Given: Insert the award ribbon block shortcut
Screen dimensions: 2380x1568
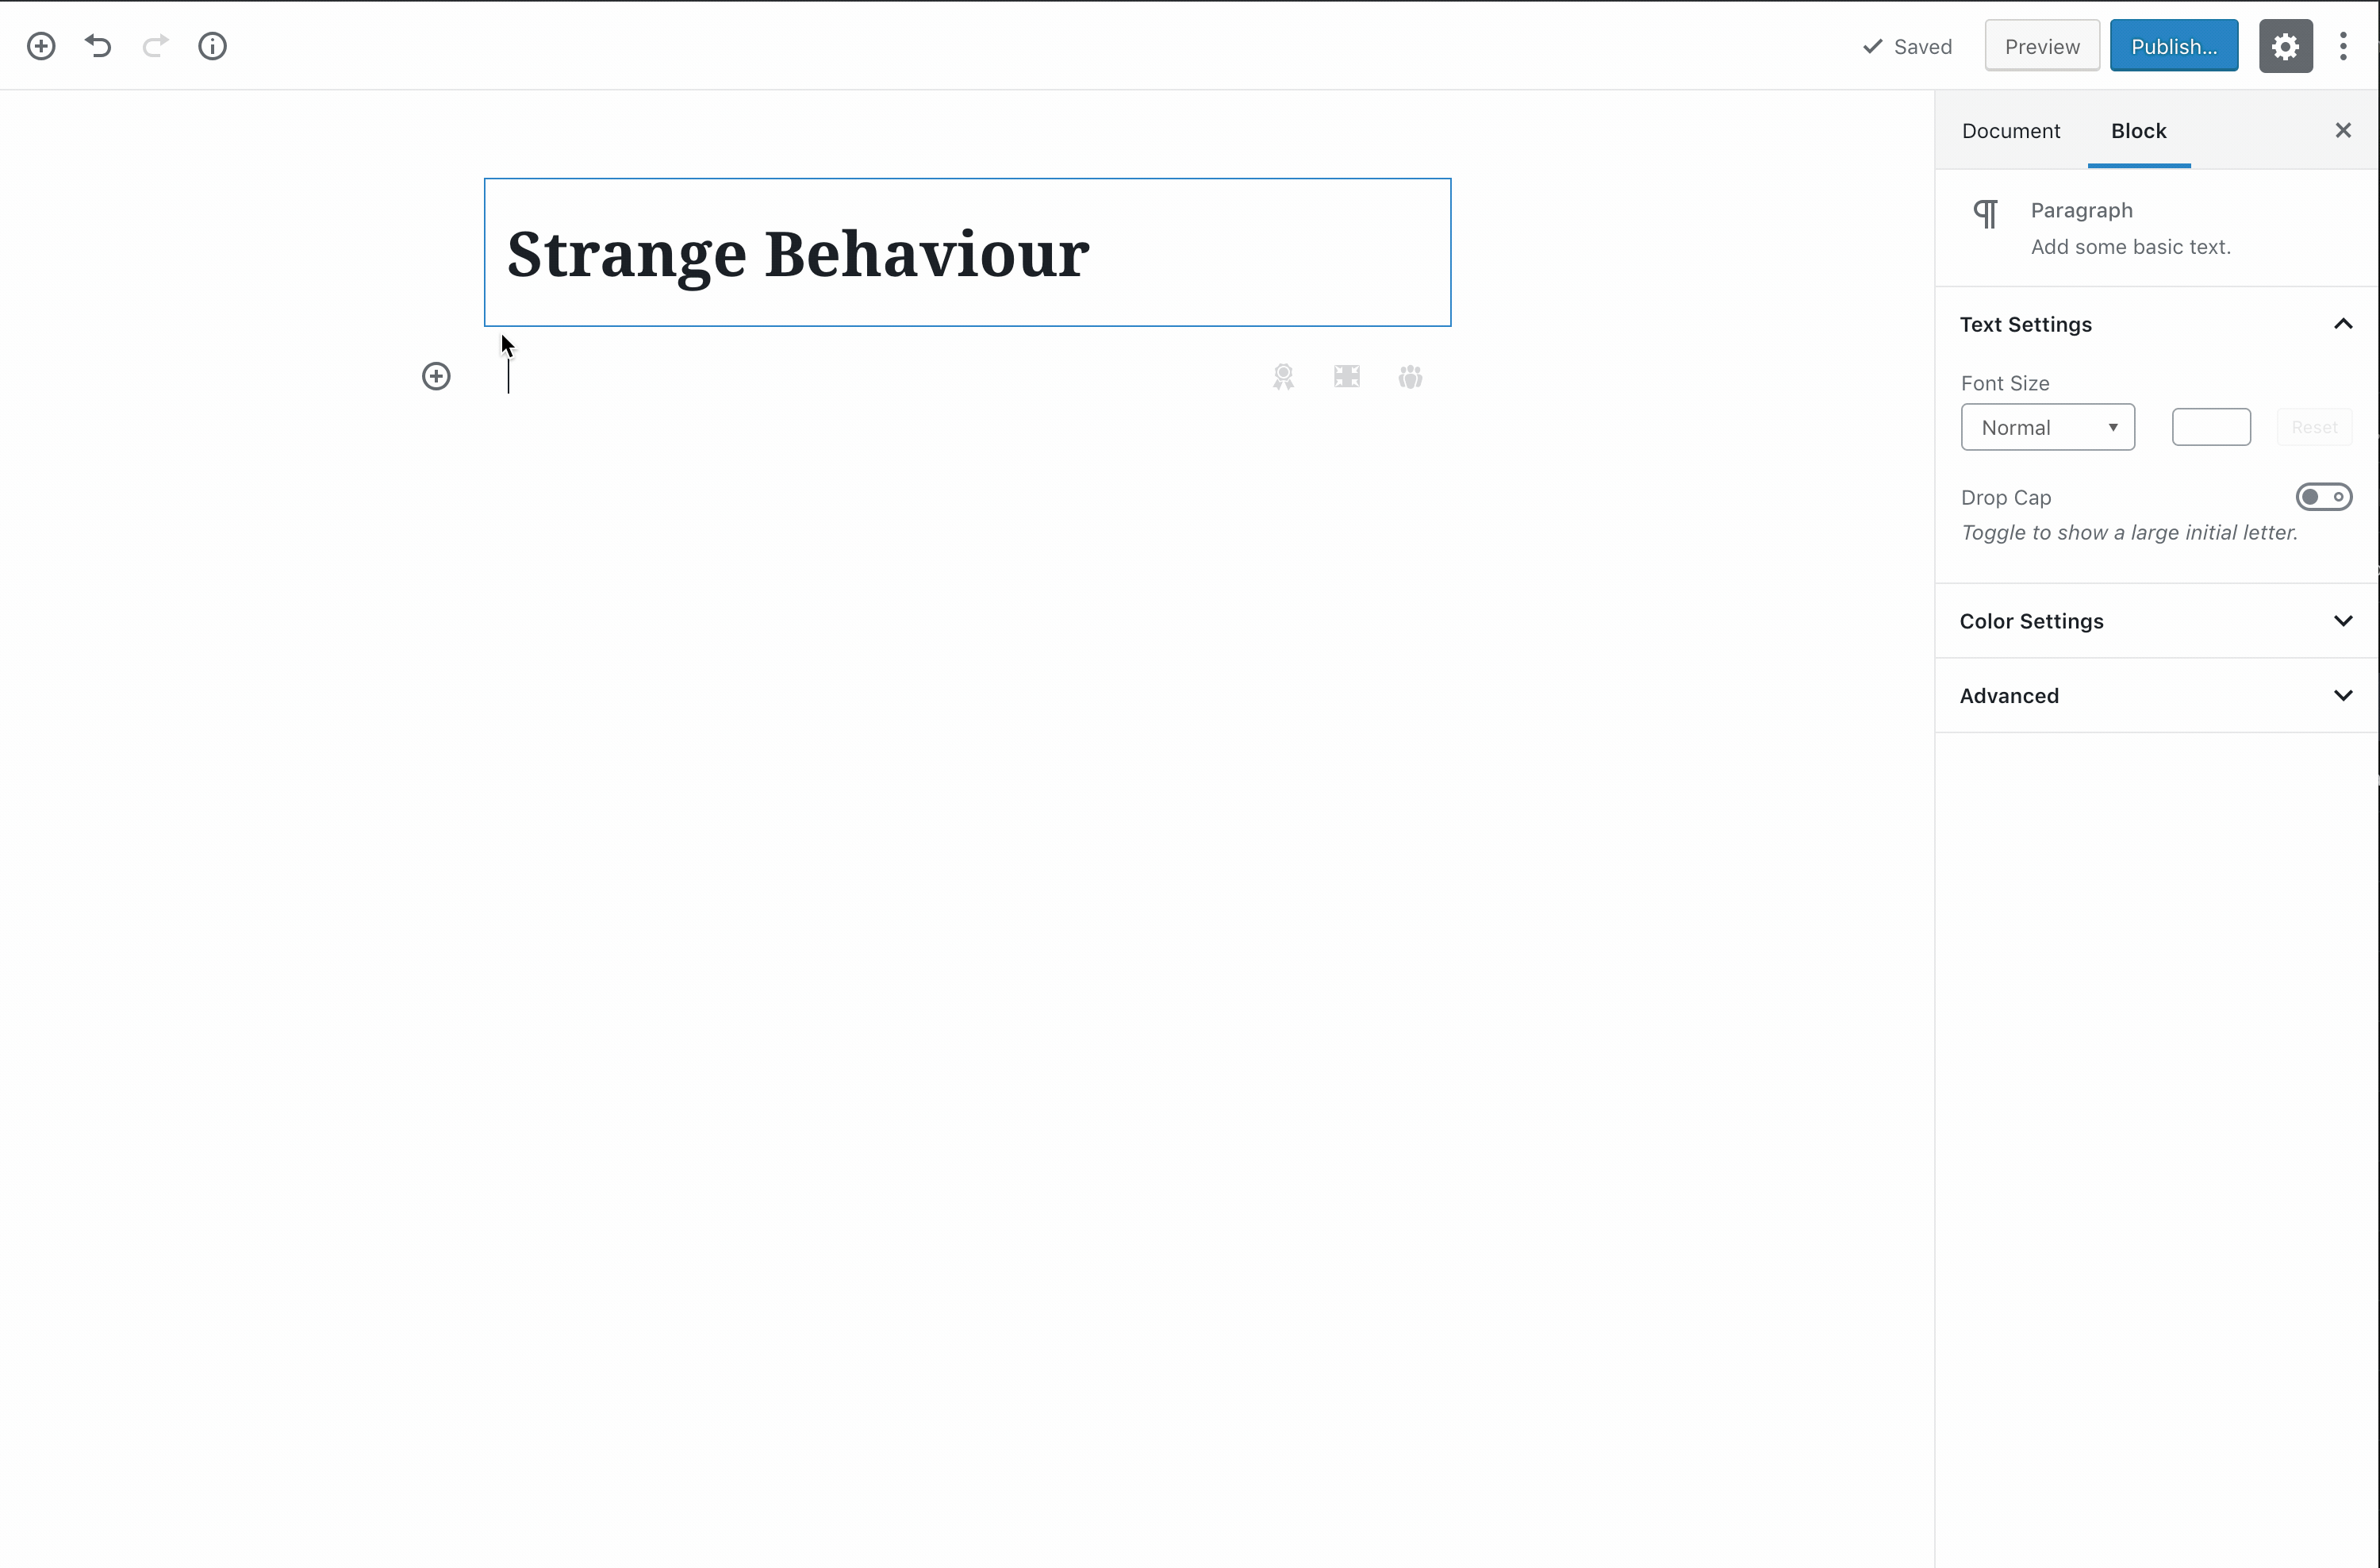Looking at the screenshot, I should point(1283,377).
